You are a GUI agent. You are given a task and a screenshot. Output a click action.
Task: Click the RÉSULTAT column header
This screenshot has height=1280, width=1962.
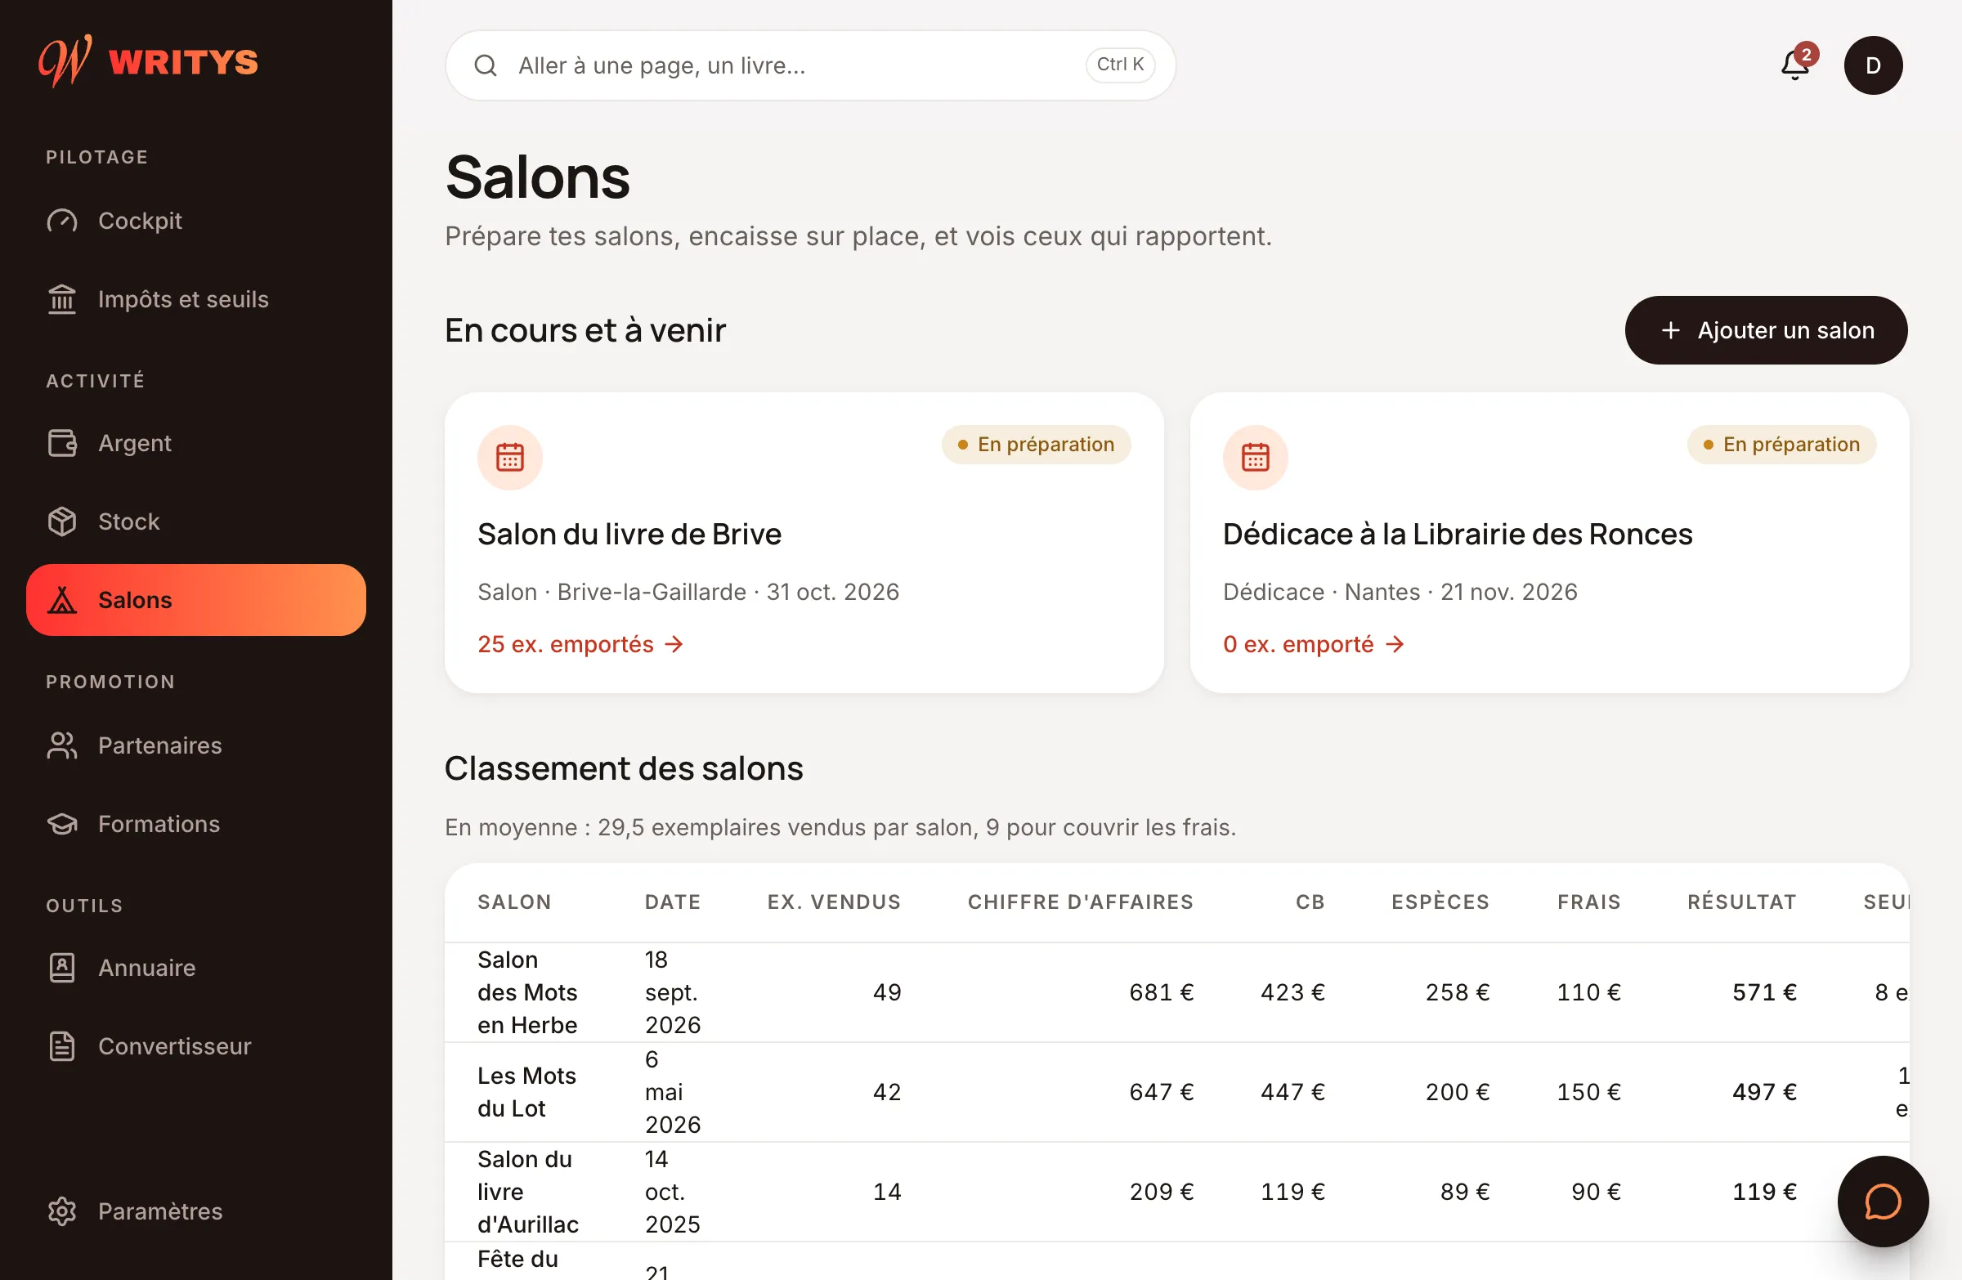pyautogui.click(x=1742, y=902)
